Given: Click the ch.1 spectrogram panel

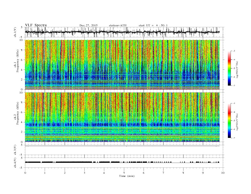Looking at the screenshot, I should (x=122, y=65).
